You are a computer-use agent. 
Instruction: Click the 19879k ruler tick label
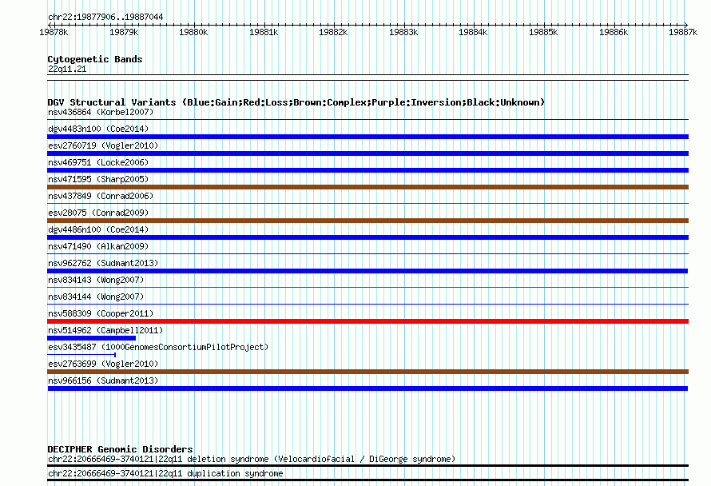point(124,32)
